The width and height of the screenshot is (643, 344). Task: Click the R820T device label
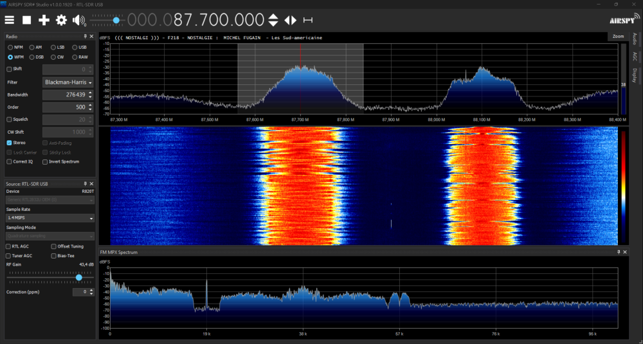87,192
